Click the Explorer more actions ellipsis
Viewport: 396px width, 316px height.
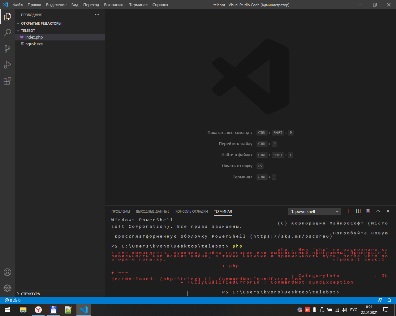pyautogui.click(x=97, y=15)
